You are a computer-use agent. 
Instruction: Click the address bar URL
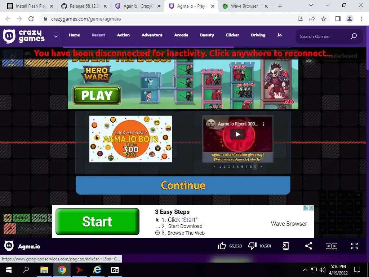coord(86,19)
